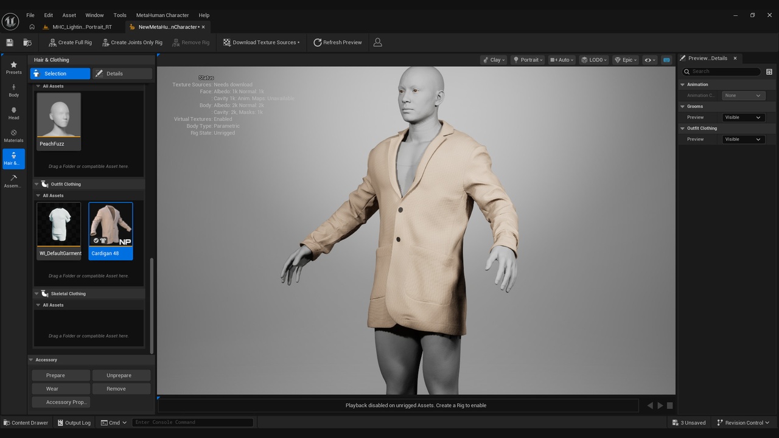779x438 pixels.
Task: Click the user profile icon in toolbar
Action: (x=377, y=43)
